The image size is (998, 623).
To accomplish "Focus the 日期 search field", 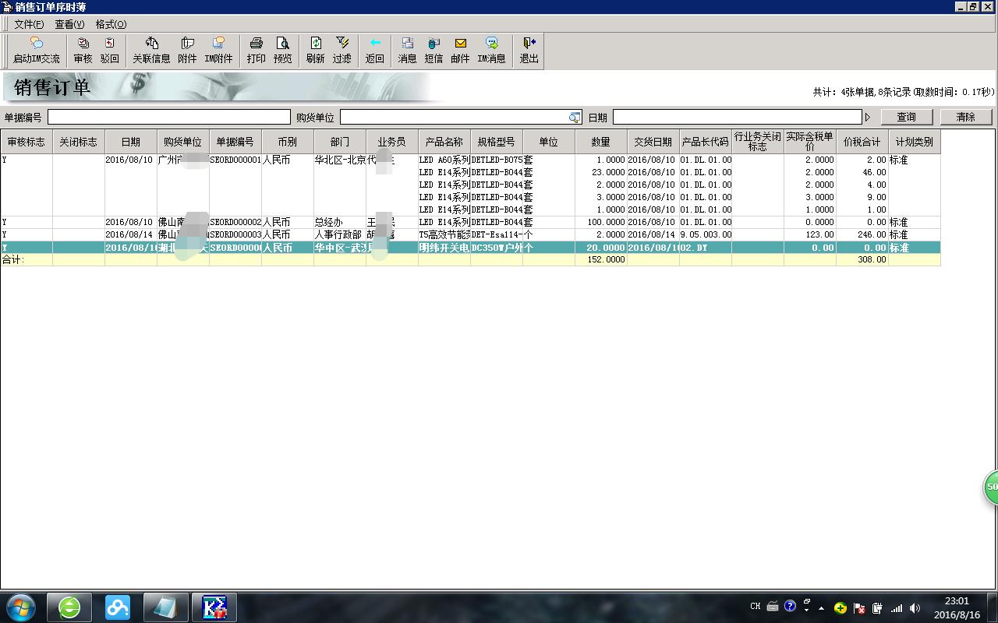I will pos(737,117).
